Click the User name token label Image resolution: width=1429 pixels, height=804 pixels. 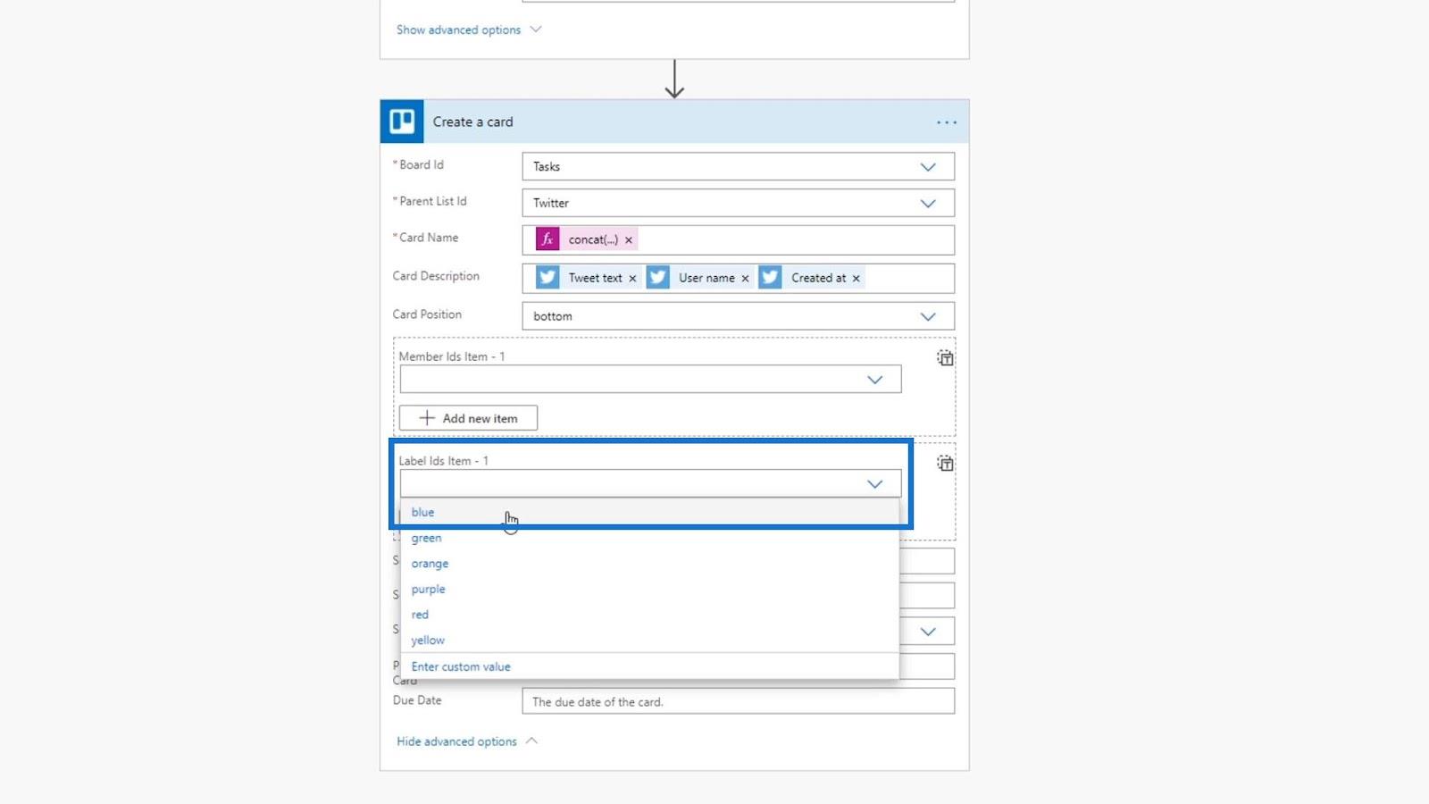click(x=706, y=278)
